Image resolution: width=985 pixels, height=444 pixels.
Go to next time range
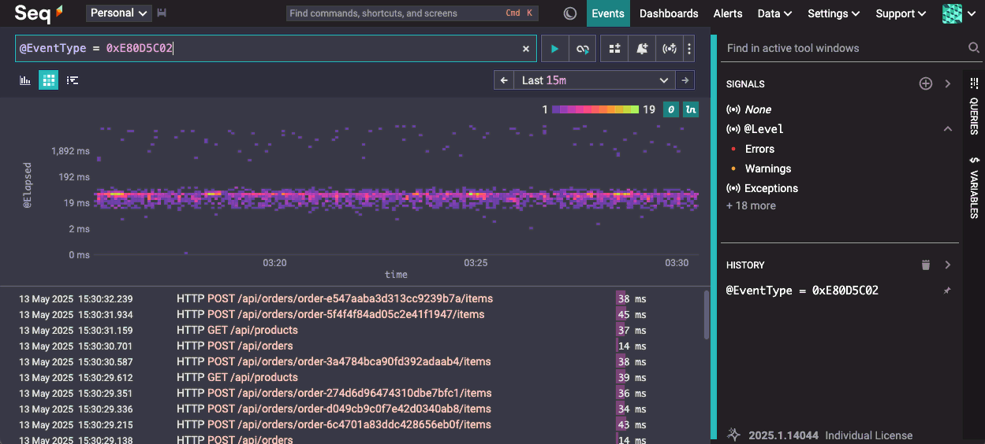pyautogui.click(x=685, y=80)
